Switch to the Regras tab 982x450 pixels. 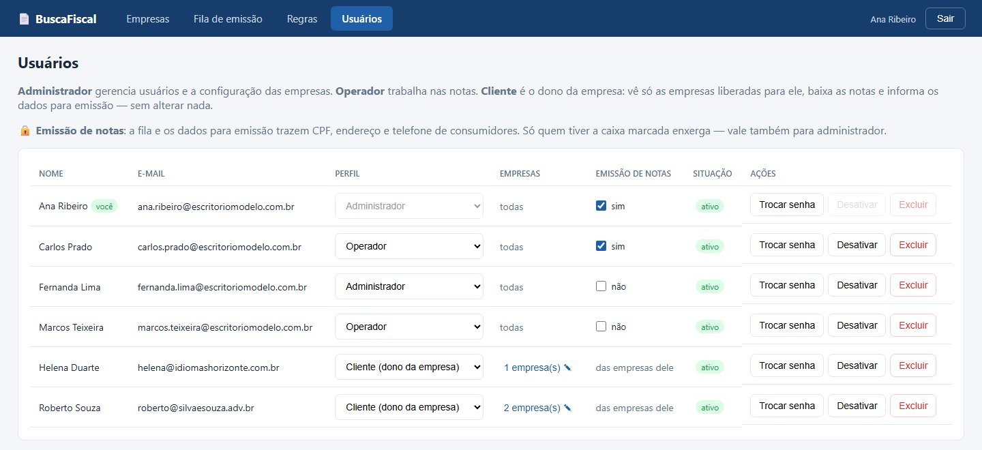pyautogui.click(x=302, y=18)
